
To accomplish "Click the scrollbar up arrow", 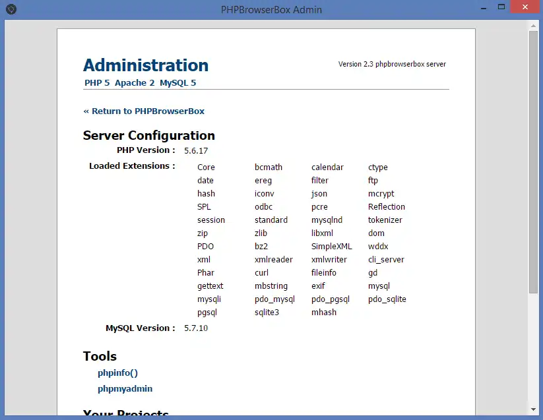I will click(x=533, y=26).
